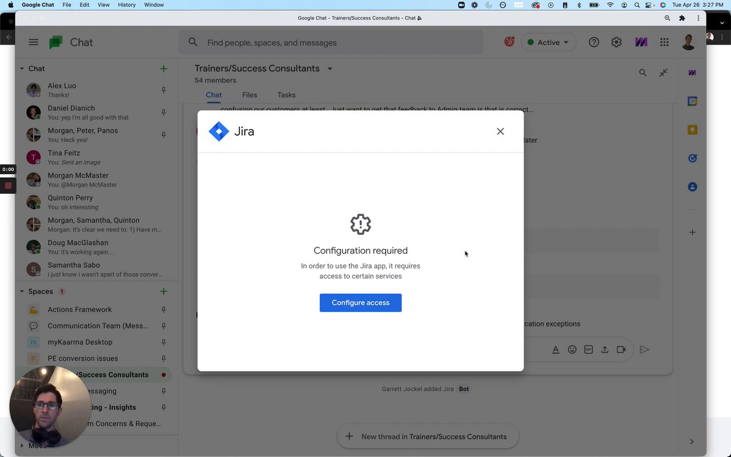
Task: Open Google Calendar in the side panel
Action: tap(692, 101)
